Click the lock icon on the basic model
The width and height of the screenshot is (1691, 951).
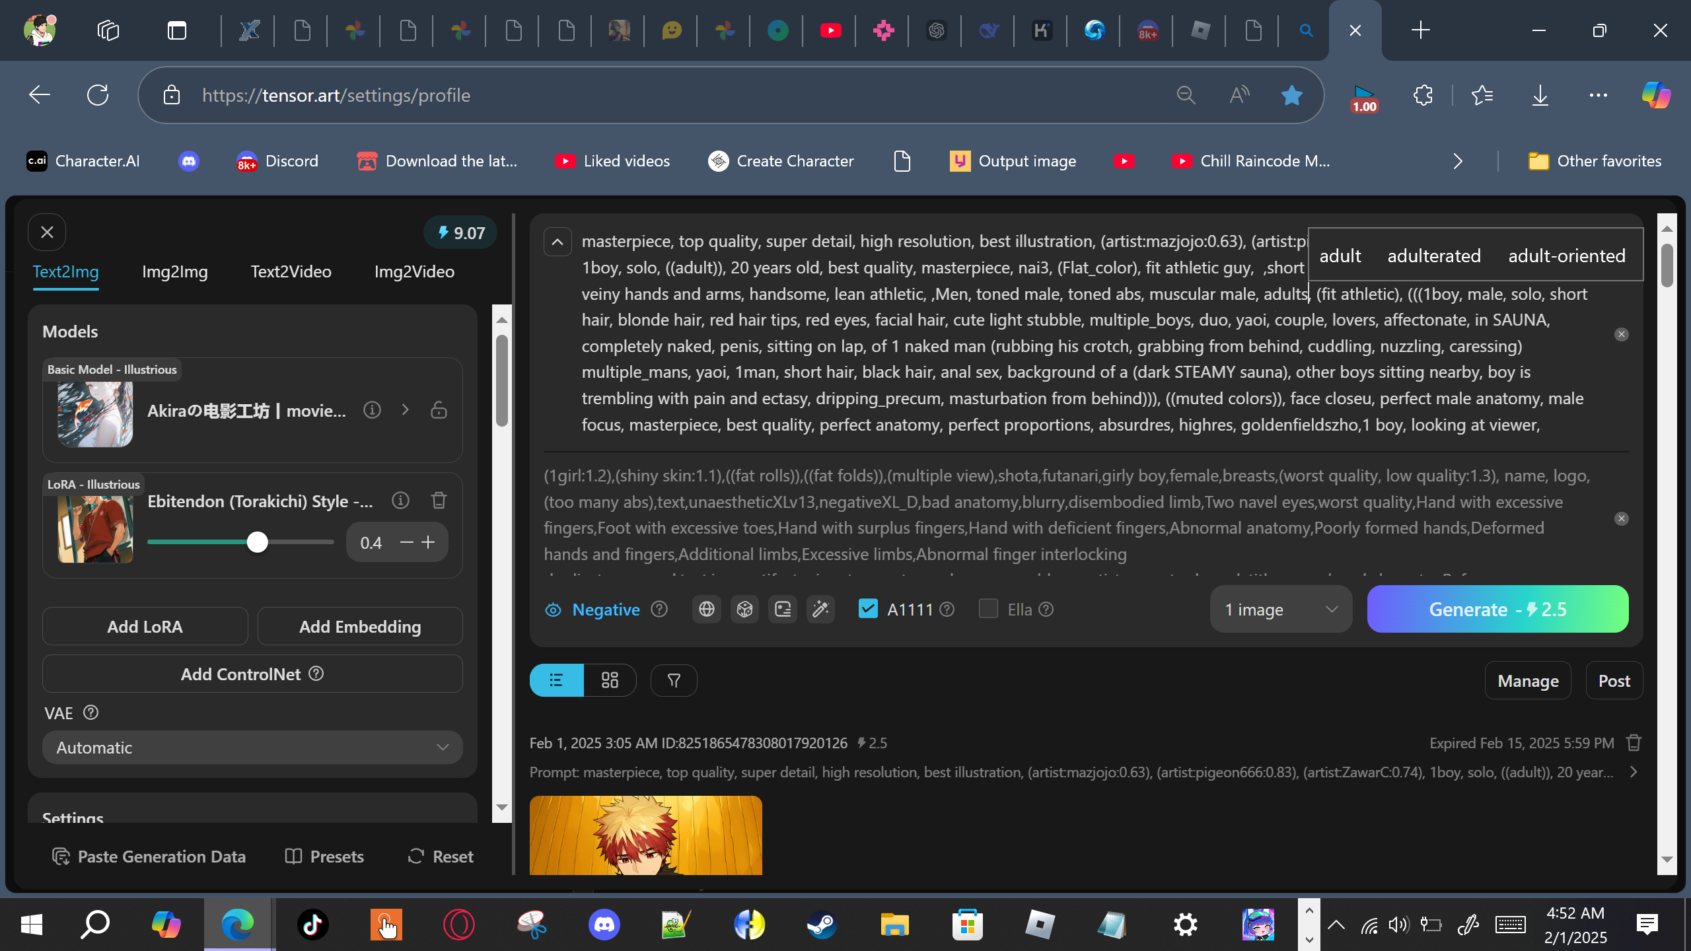(x=439, y=410)
